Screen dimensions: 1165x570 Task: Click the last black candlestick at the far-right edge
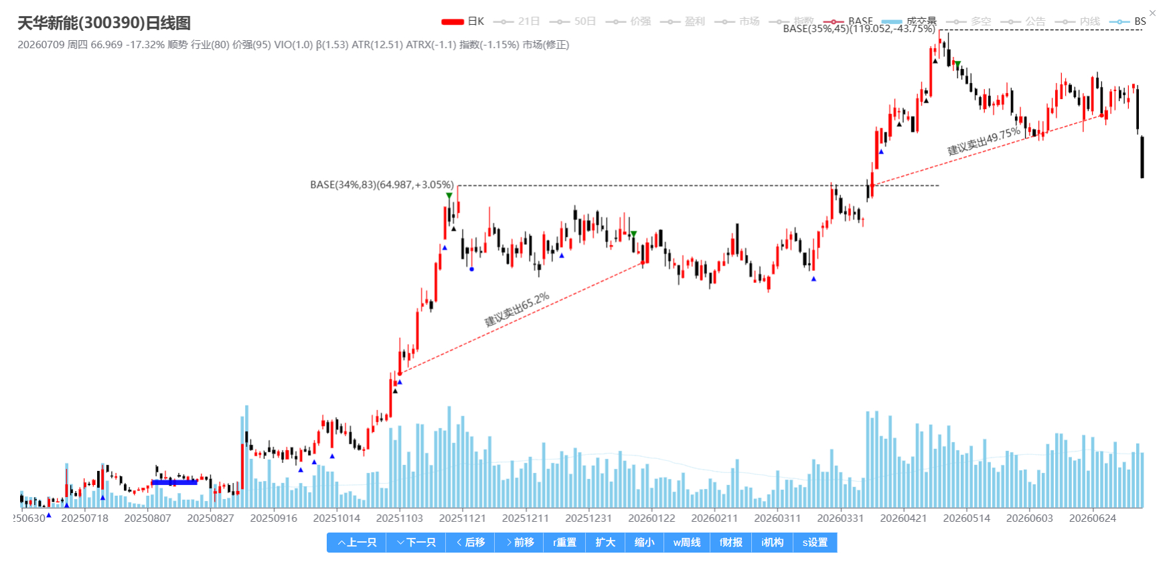click(1142, 157)
